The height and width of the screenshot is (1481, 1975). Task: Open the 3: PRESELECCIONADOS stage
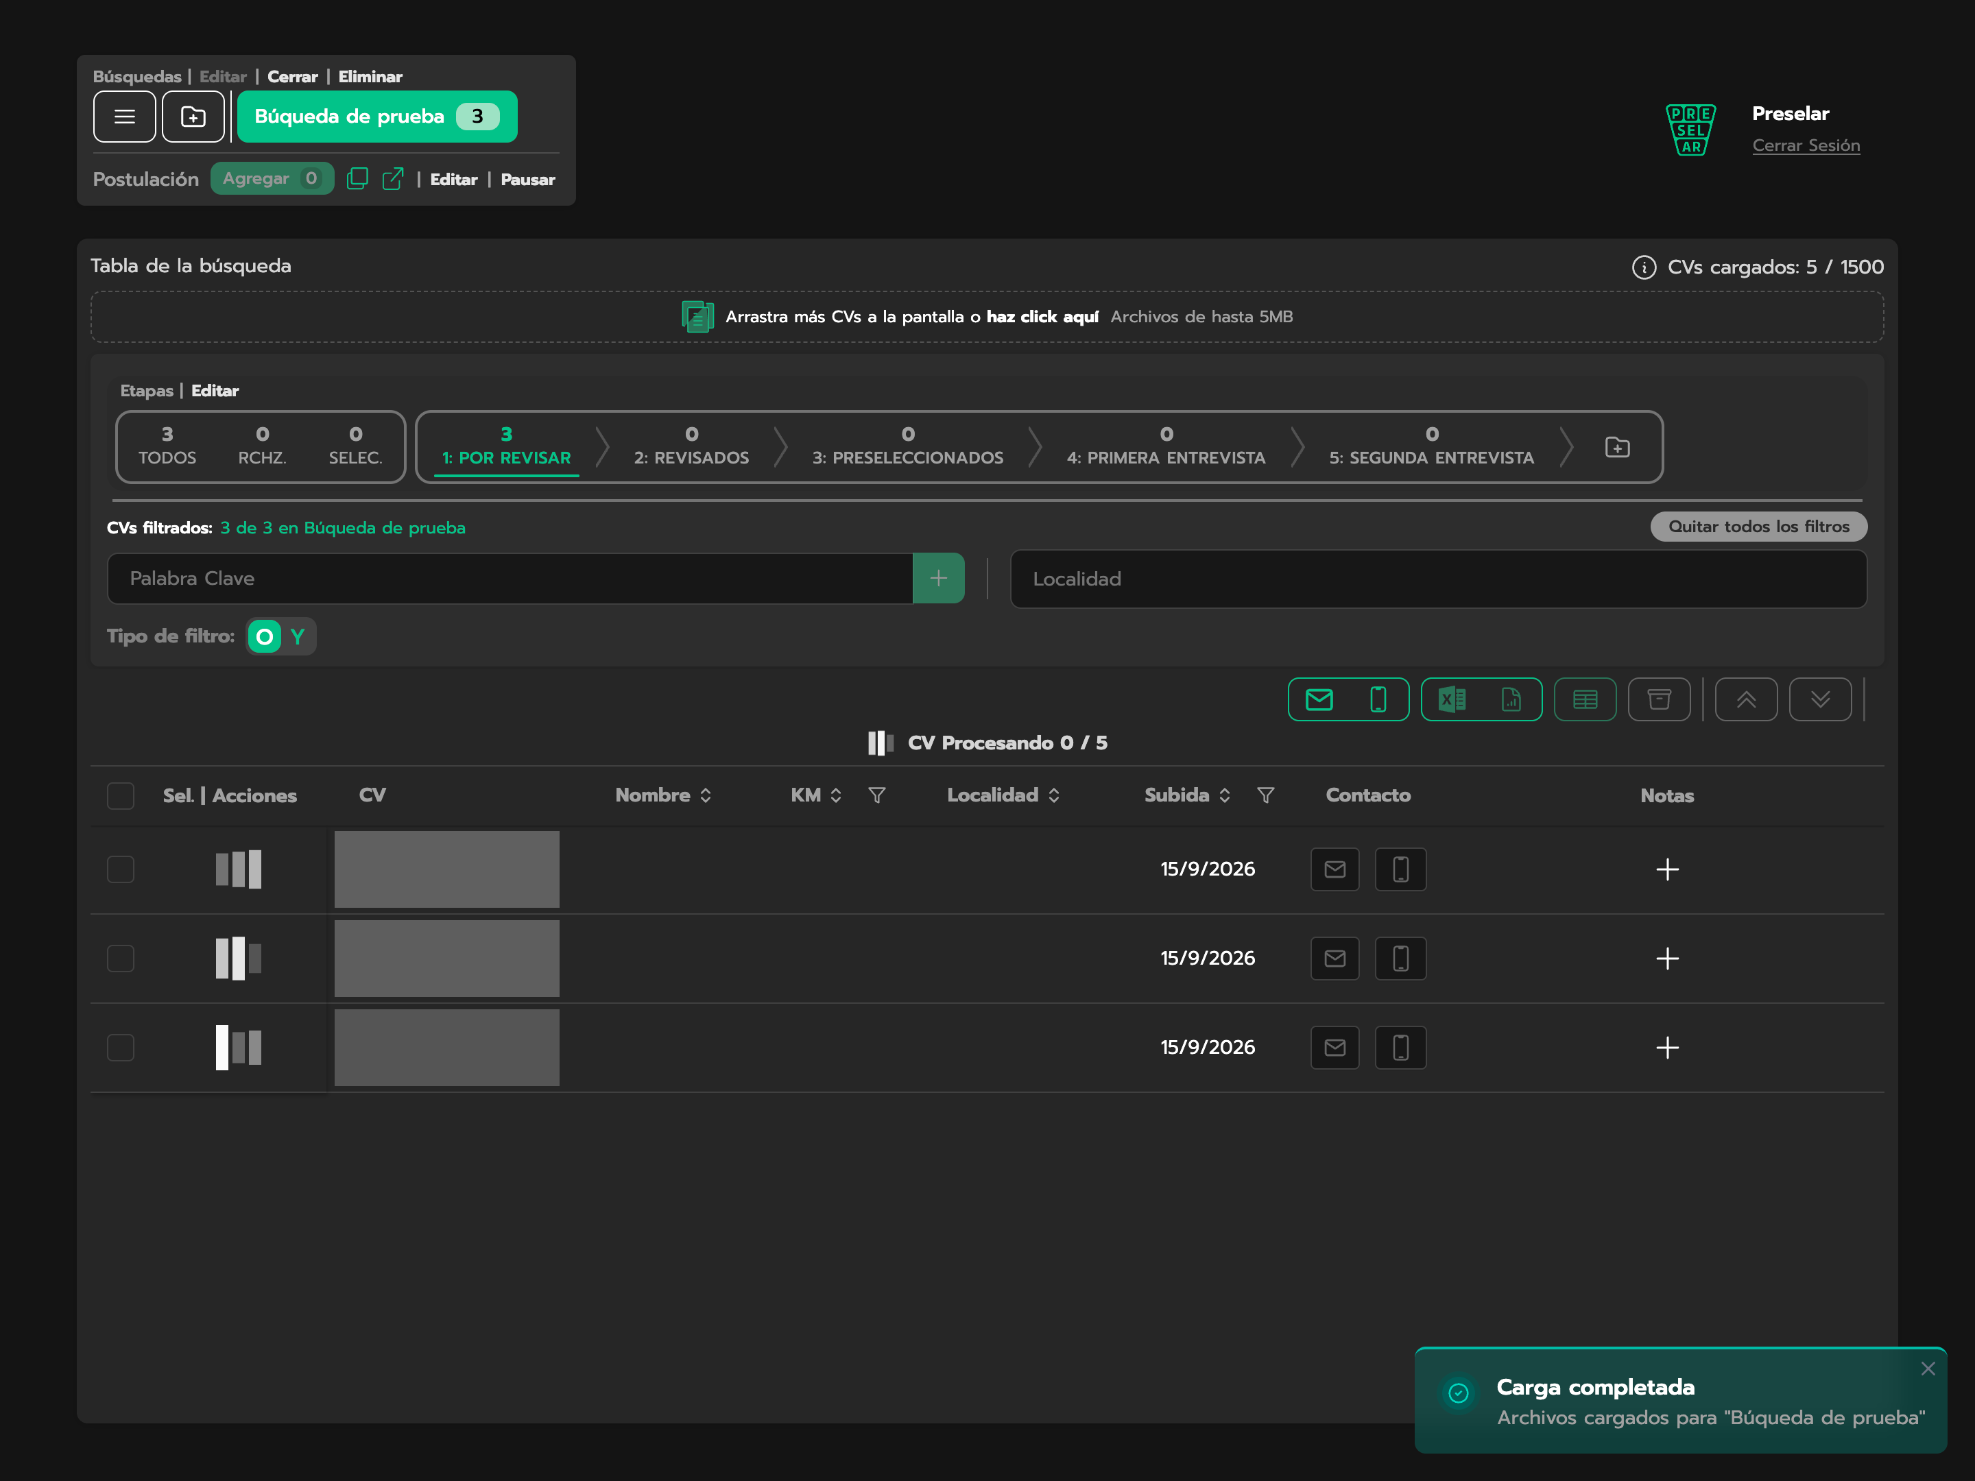point(908,446)
